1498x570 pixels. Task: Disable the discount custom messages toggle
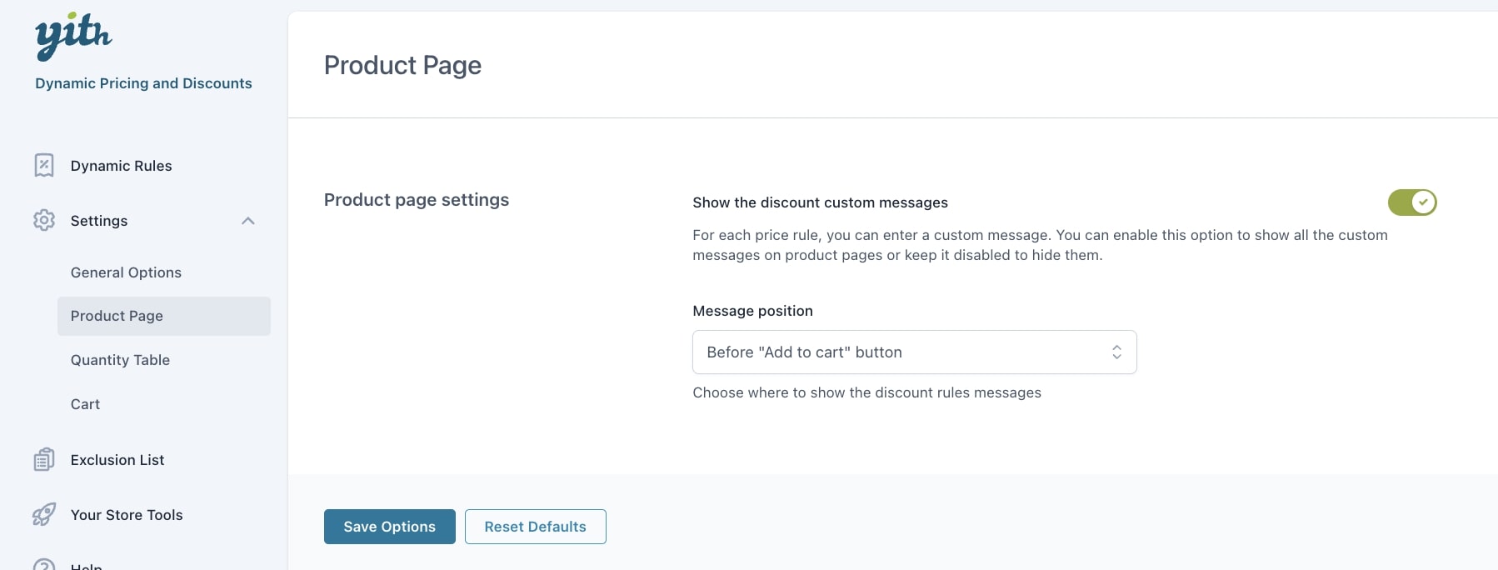tap(1411, 202)
